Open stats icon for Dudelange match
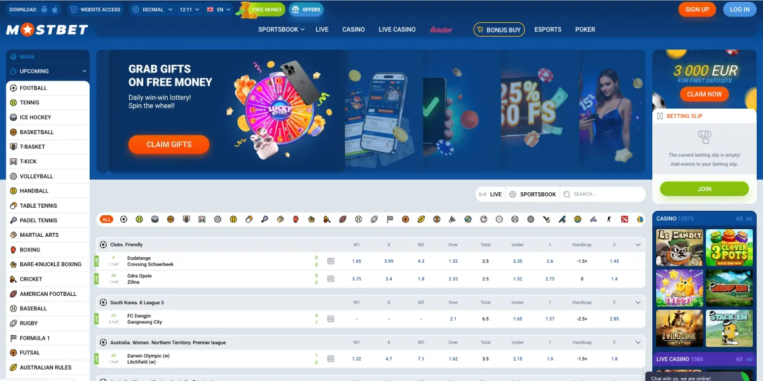The image size is (763, 381). tap(331, 261)
